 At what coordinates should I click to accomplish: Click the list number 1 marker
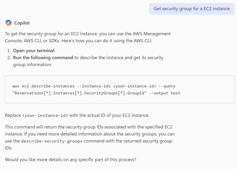9,51
